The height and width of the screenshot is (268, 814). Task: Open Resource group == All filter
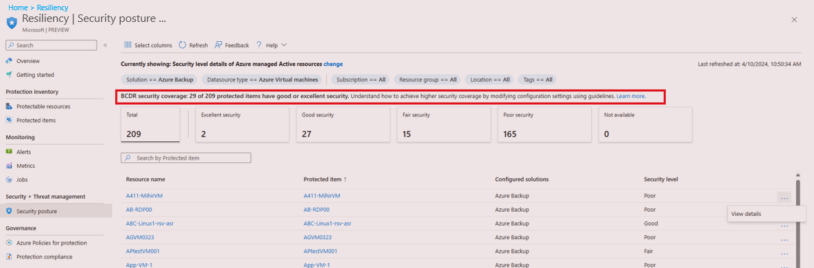point(427,80)
